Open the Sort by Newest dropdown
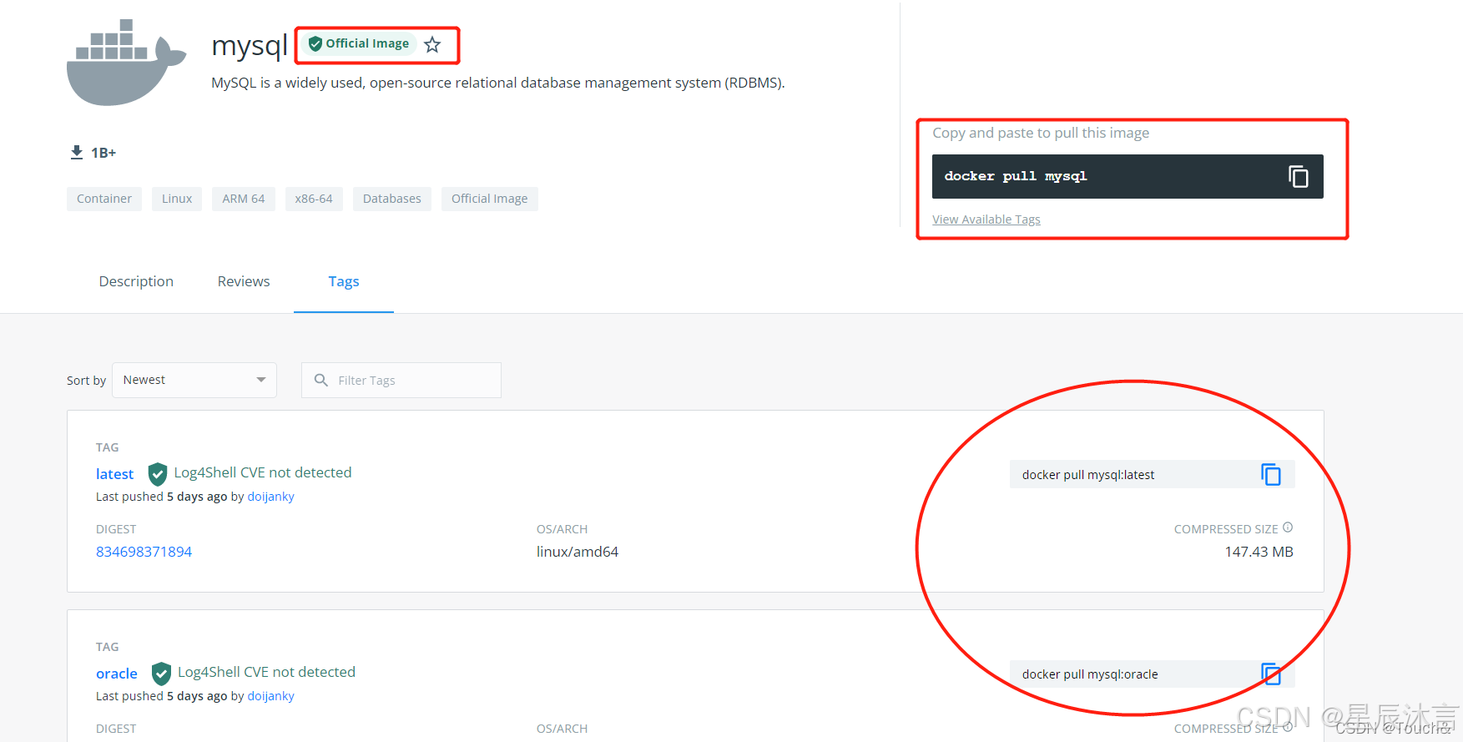The width and height of the screenshot is (1463, 742). (194, 380)
